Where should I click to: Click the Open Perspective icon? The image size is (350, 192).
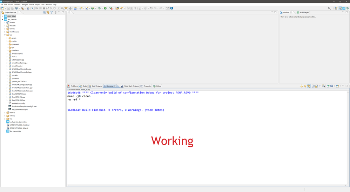[336, 8]
